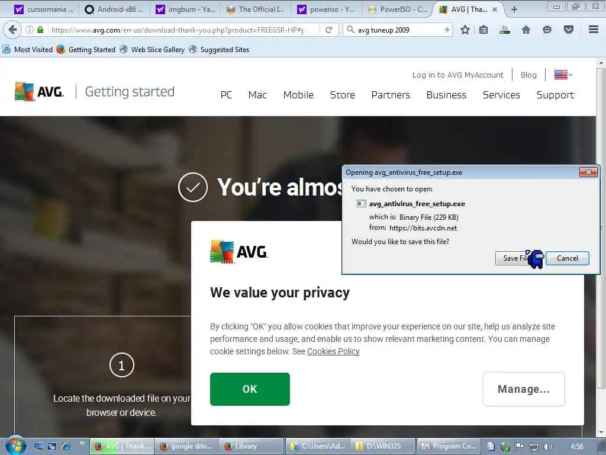Open site identity info icon in address bar
This screenshot has width=606, height=455.
click(x=30, y=30)
